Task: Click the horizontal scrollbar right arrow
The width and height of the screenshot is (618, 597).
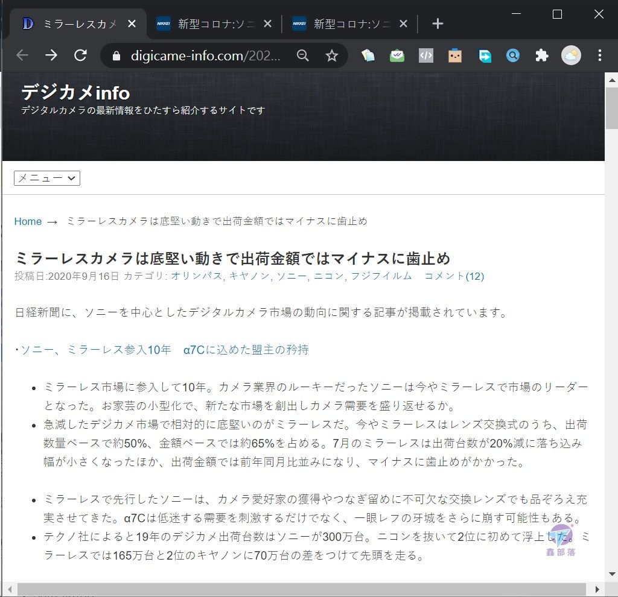Action: click(597, 590)
